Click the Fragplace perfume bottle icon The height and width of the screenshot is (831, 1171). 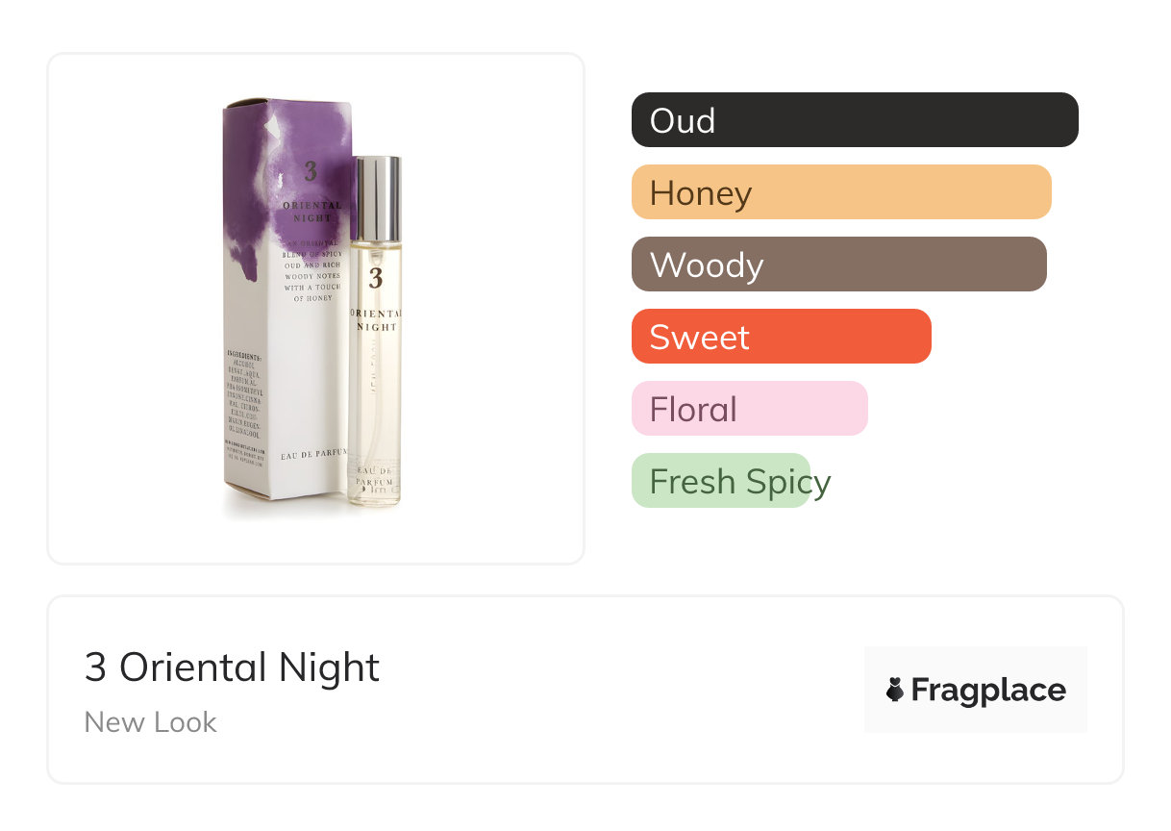point(895,690)
